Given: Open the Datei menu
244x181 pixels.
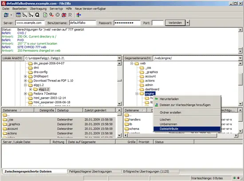Looking at the screenshot, I should pos(6,9).
